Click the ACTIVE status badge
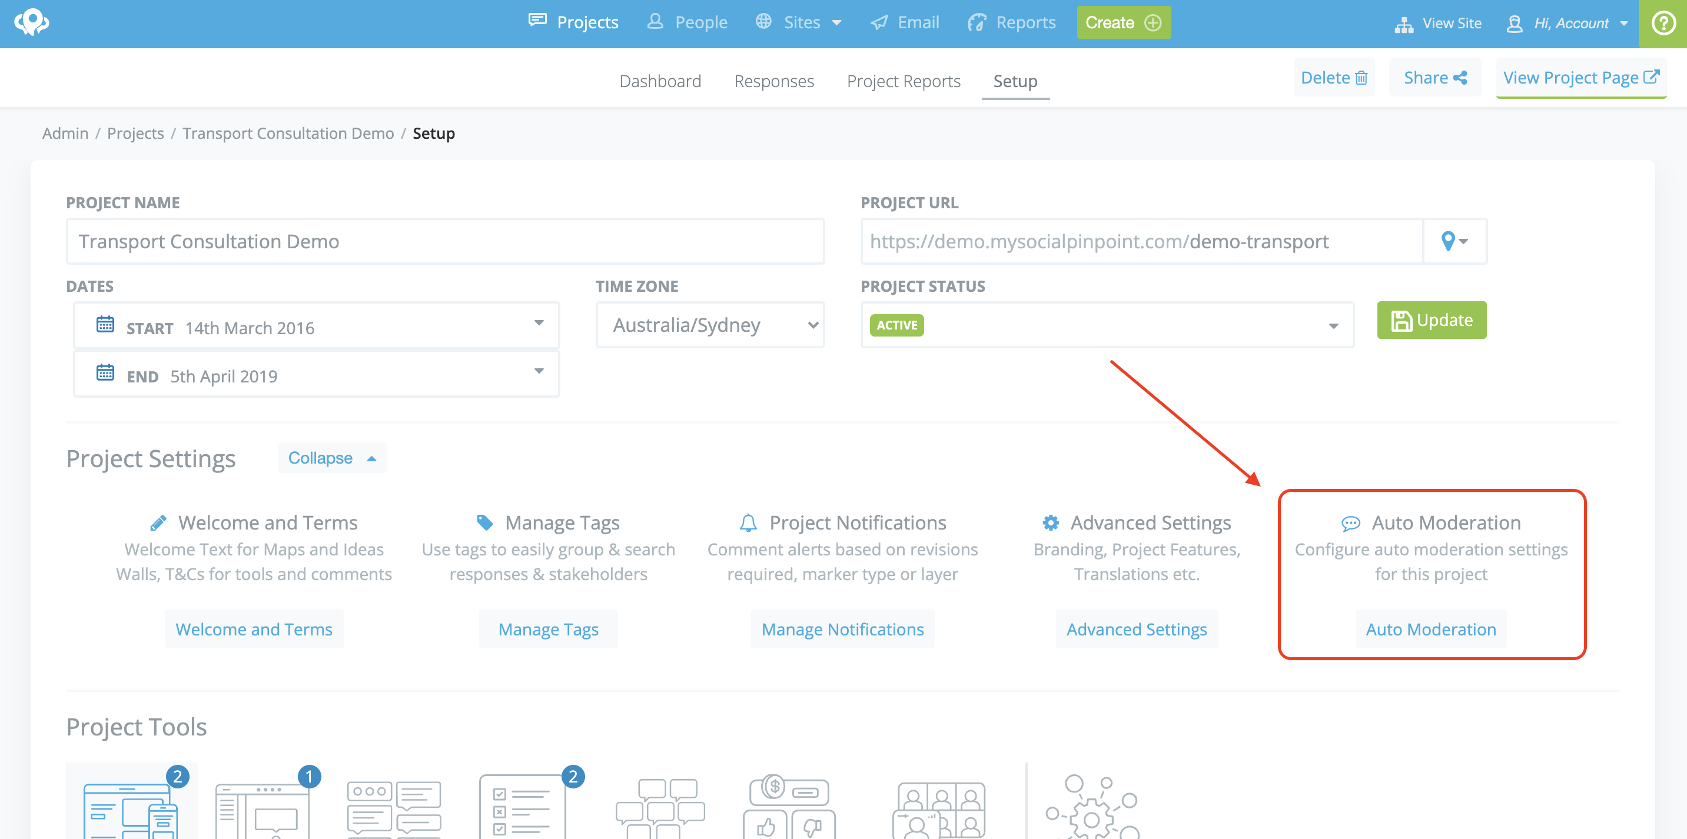This screenshot has width=1687, height=839. click(x=896, y=325)
